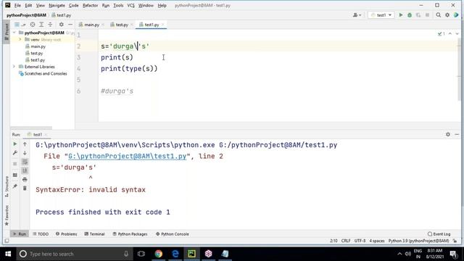Select opened file locate target icon
Screen dimensions: 464x261
[x=33, y=25]
